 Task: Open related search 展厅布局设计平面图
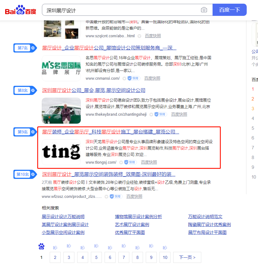[x=207, y=232]
